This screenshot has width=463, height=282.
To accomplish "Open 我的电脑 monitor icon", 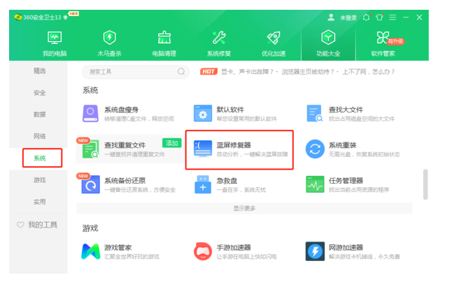I will [x=55, y=38].
